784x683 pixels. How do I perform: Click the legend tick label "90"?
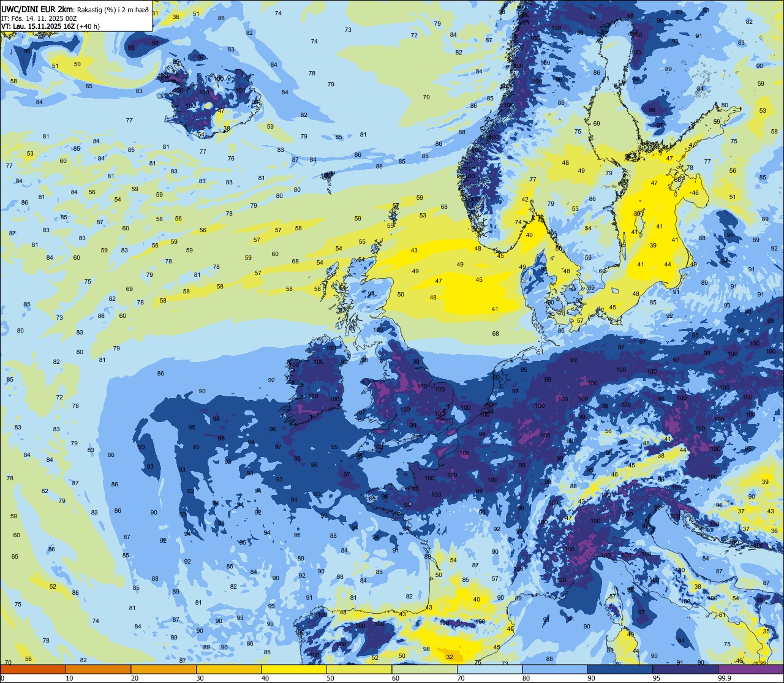[x=591, y=678]
